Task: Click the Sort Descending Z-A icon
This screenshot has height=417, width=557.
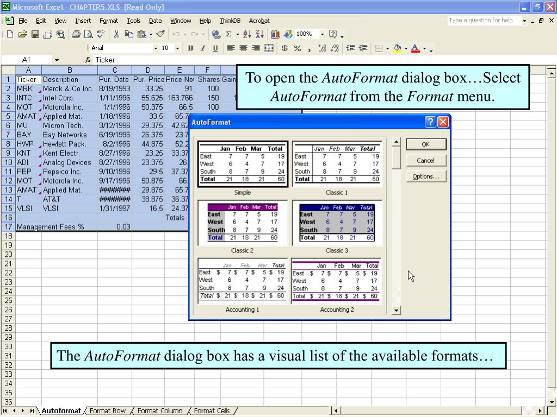Action: click(x=259, y=34)
